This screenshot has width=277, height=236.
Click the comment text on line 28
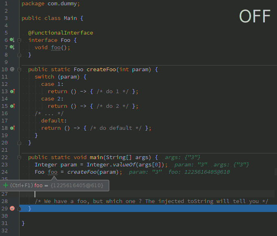point(151,201)
